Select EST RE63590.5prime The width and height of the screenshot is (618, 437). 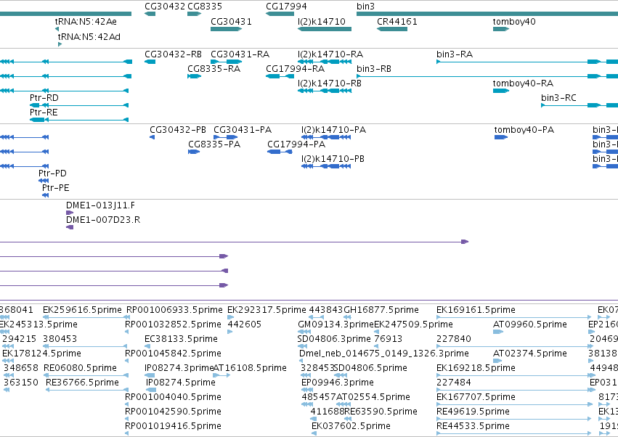[x=348, y=419]
